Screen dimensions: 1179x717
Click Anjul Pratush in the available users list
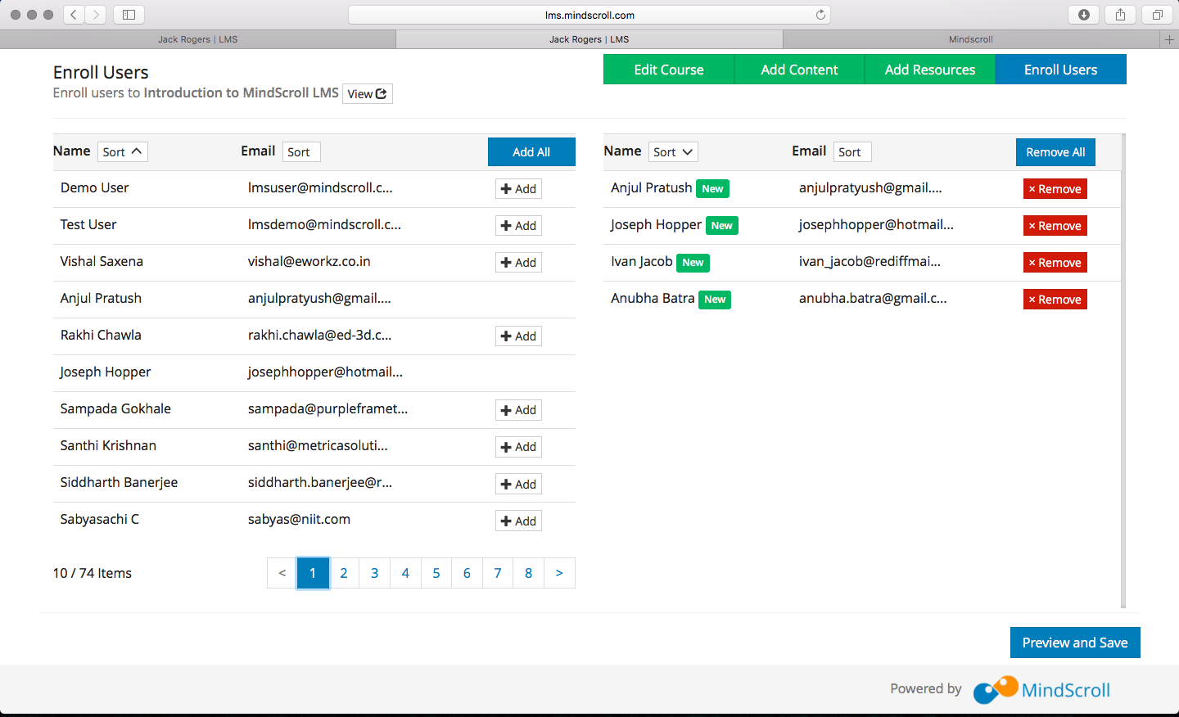(101, 299)
